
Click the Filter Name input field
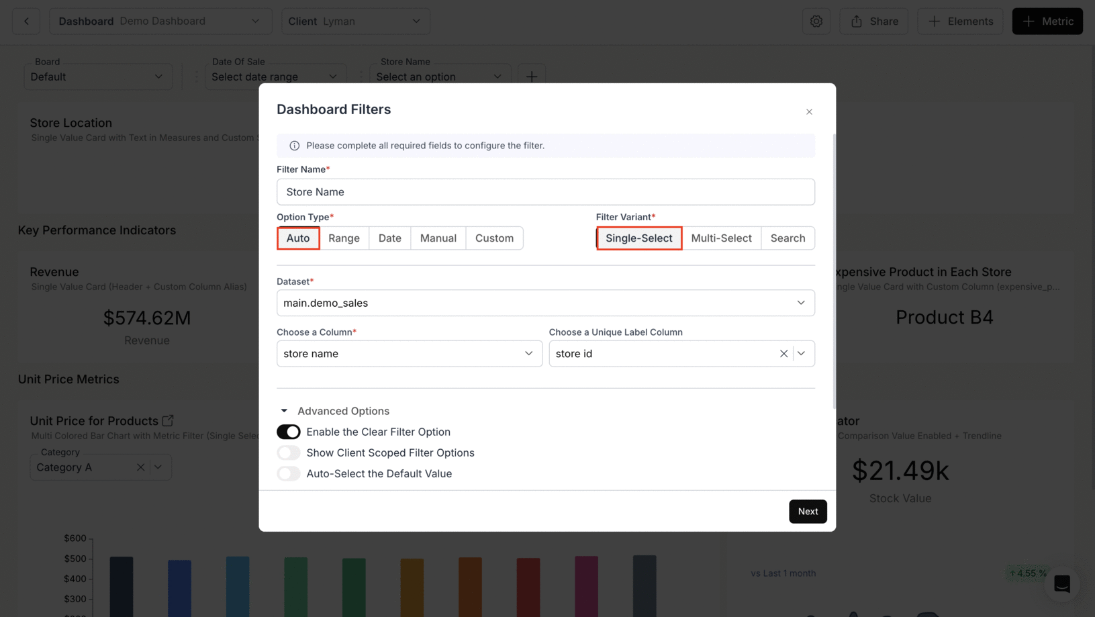[x=545, y=192]
